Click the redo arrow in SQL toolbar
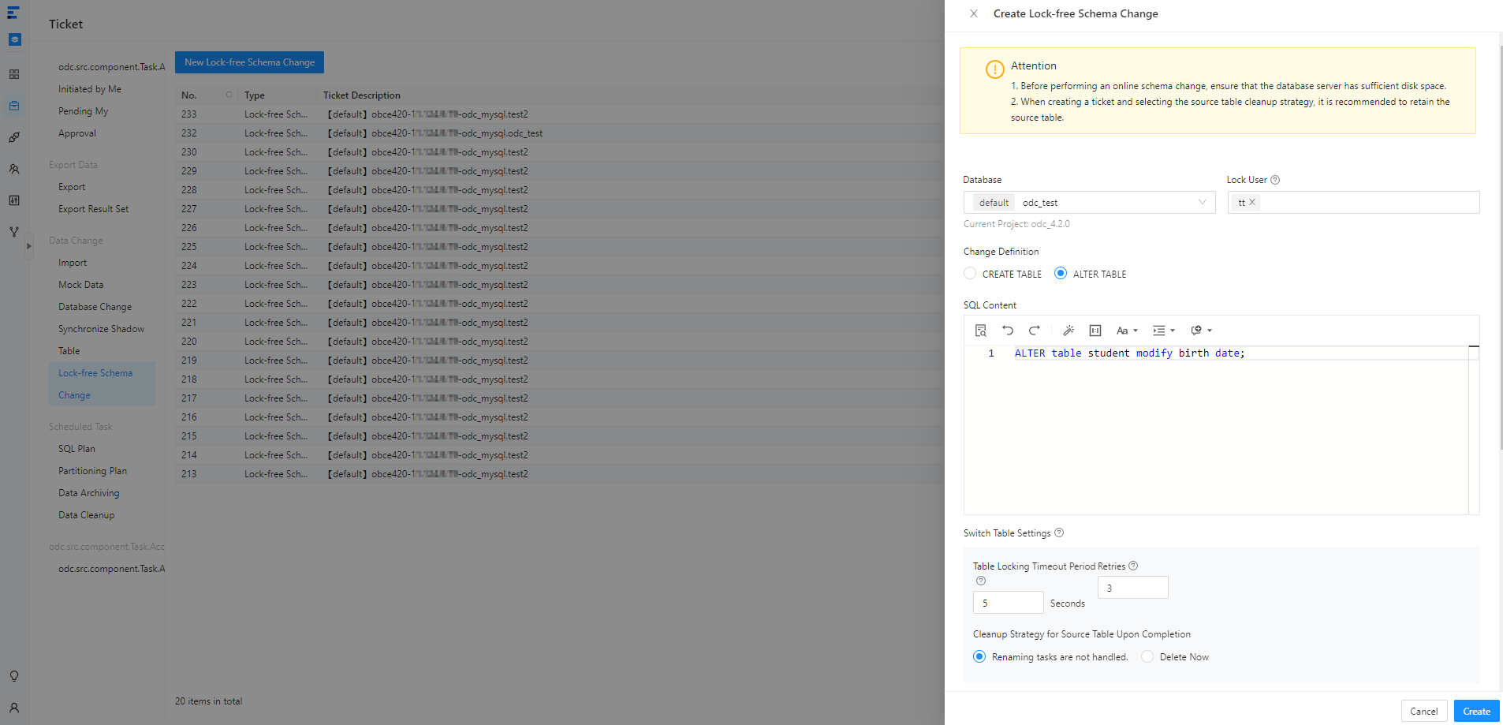 pos(1035,331)
